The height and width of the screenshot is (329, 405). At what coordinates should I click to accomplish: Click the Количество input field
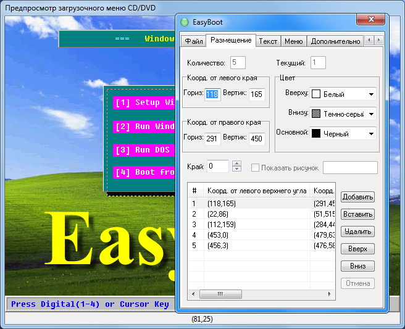click(x=238, y=62)
